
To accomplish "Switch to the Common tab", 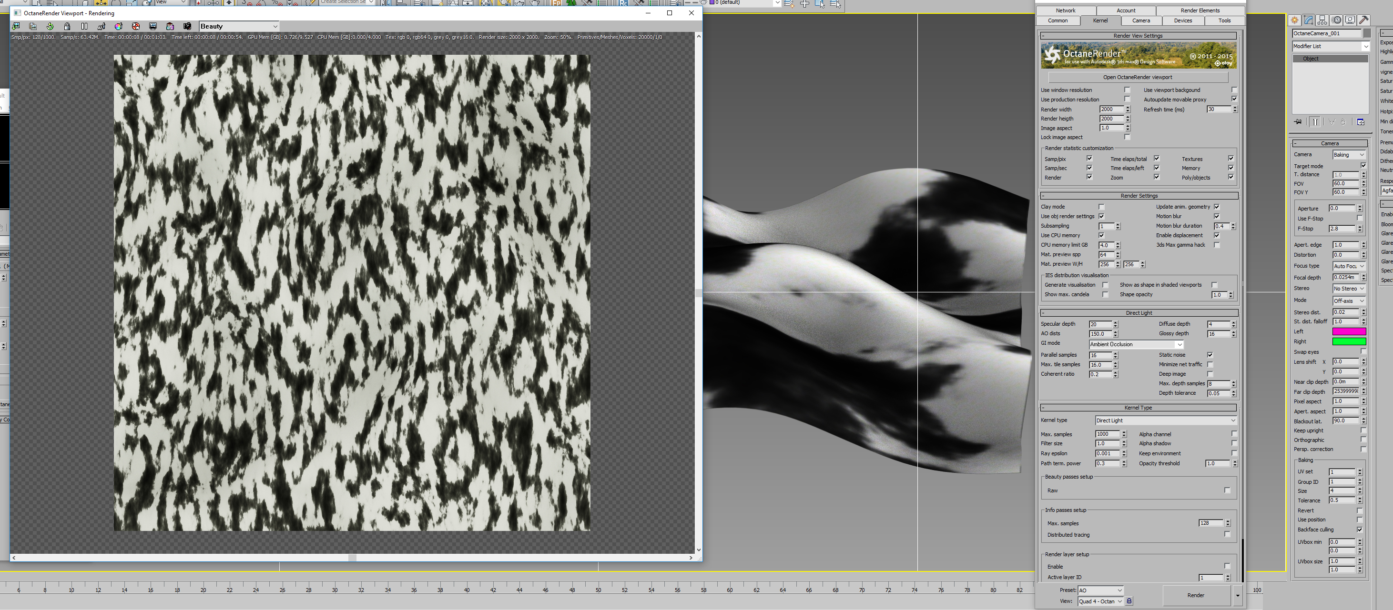I will tap(1057, 20).
